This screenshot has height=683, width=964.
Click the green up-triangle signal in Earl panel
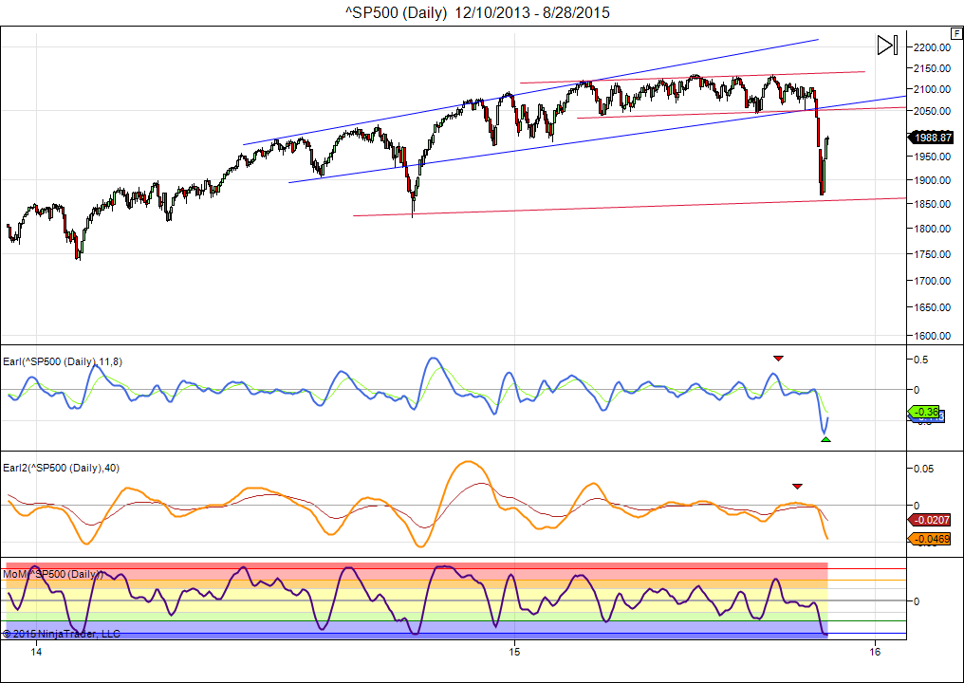(825, 439)
